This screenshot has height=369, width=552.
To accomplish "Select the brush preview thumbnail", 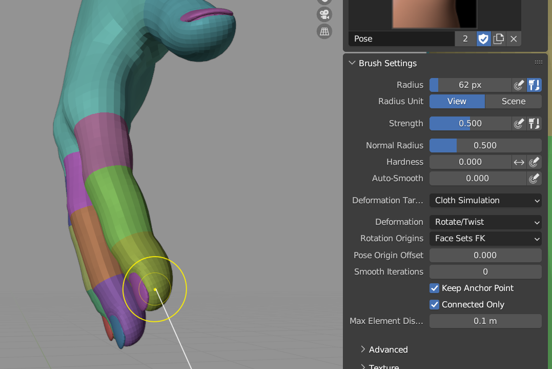I will tap(435, 14).
